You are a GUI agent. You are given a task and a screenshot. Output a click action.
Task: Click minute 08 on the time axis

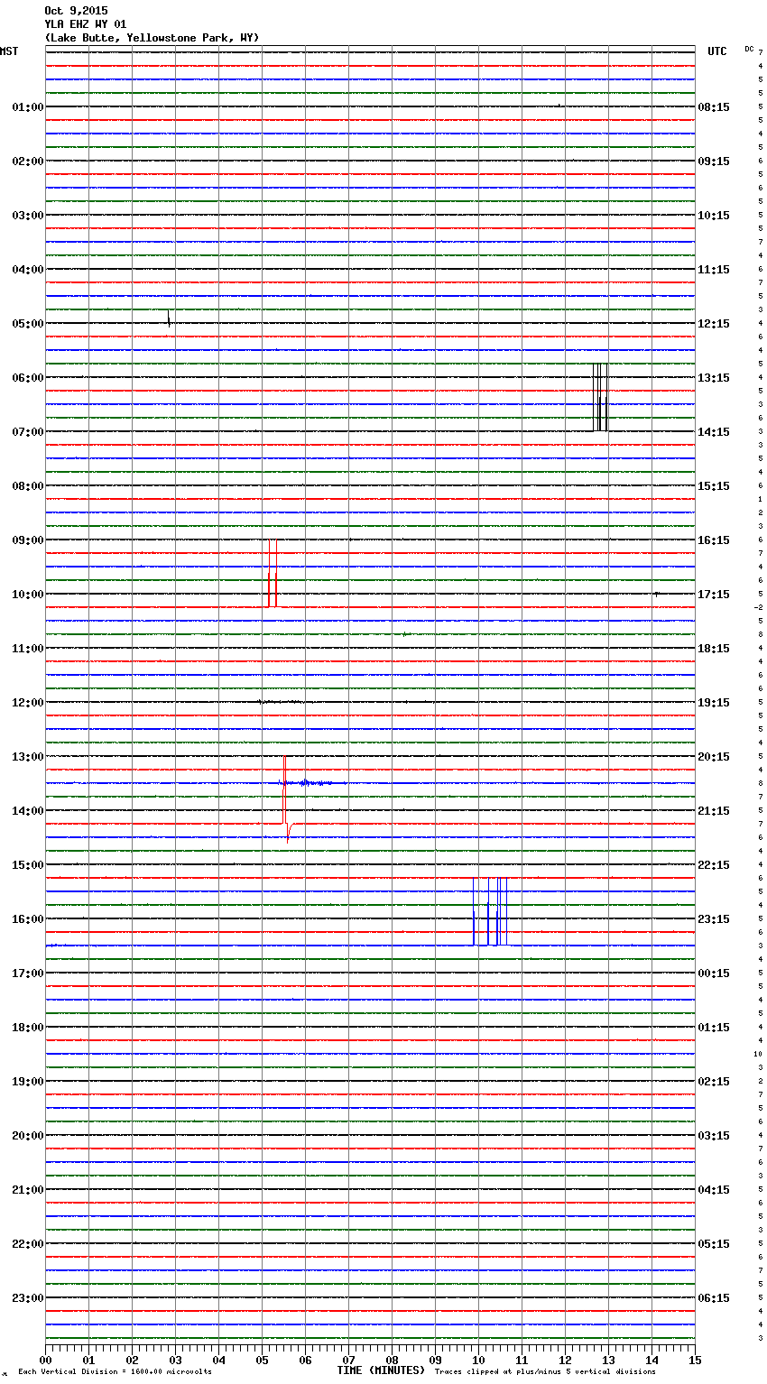tap(392, 1360)
